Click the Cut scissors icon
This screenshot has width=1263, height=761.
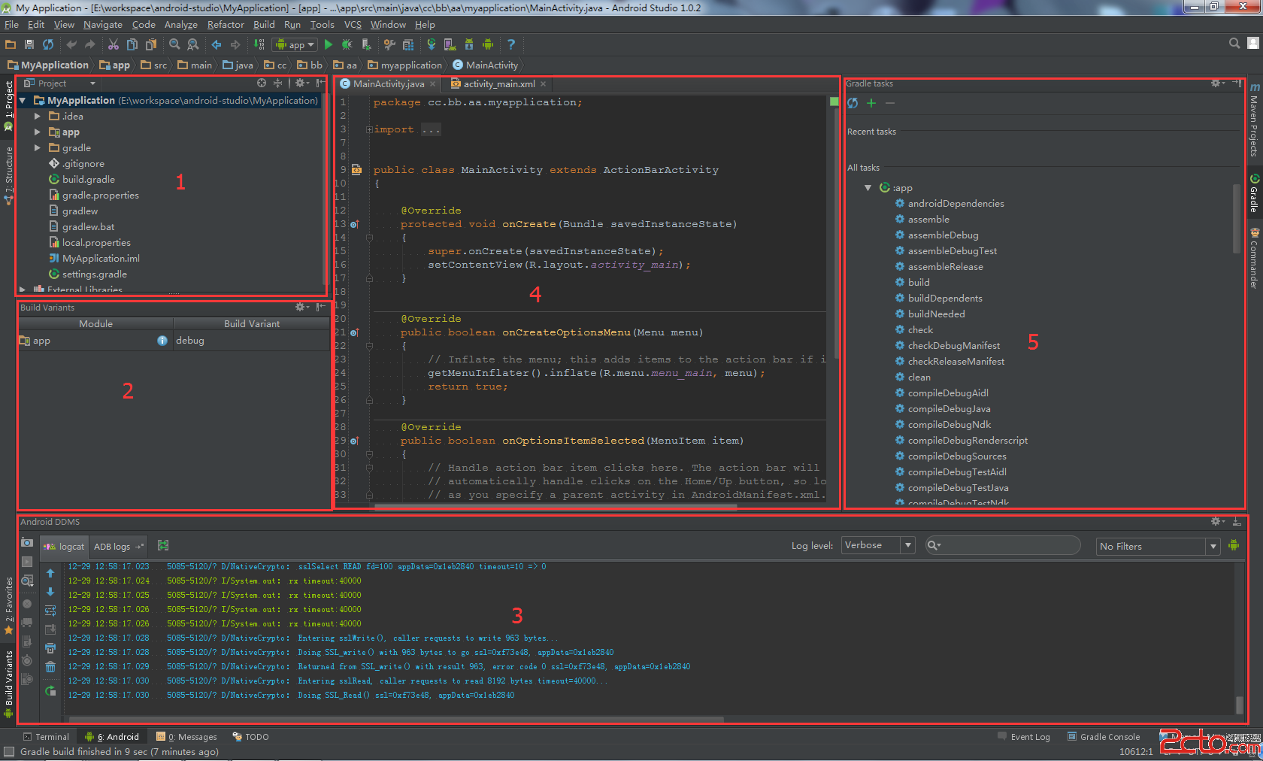(x=114, y=45)
